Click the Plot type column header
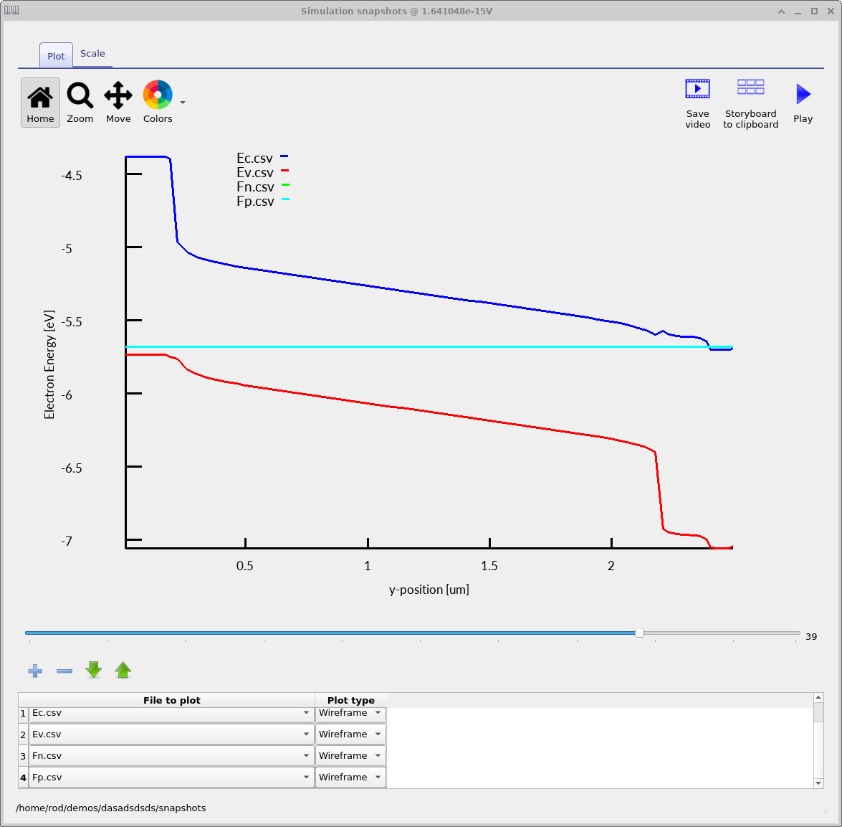842x827 pixels. point(350,700)
